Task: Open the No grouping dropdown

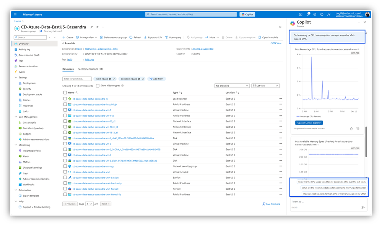Action: [232, 86]
